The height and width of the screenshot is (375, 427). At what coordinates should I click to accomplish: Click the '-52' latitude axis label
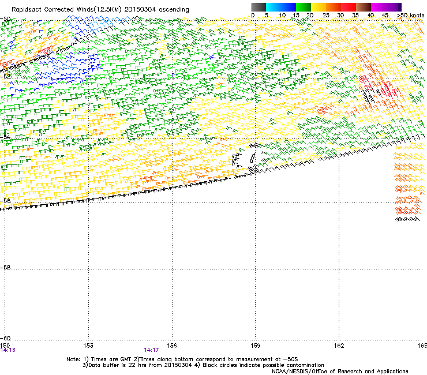coord(5,77)
